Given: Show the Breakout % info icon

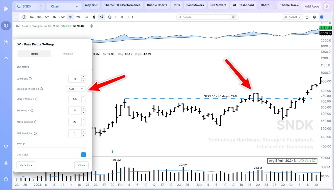Looking at the screenshot, I should [32, 110].
